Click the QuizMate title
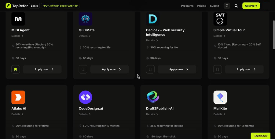Screen dimensions: 275x139 (x=87, y=30)
